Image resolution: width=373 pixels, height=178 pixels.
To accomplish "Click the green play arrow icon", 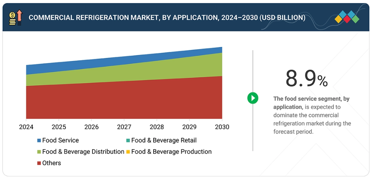I will [252, 98].
